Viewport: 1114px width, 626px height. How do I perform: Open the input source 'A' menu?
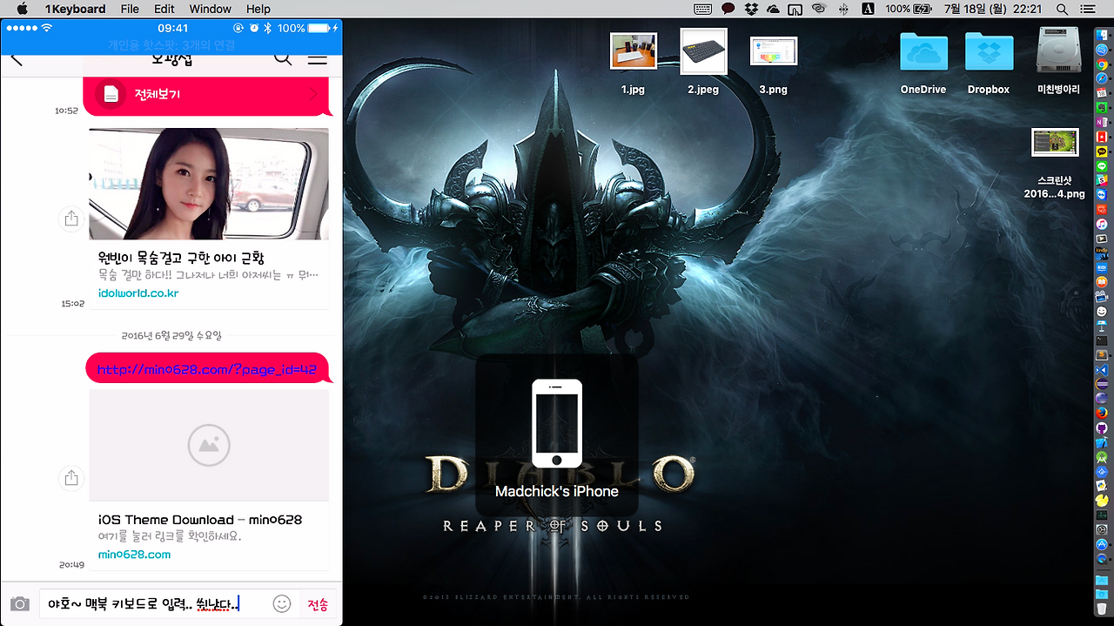click(x=868, y=9)
